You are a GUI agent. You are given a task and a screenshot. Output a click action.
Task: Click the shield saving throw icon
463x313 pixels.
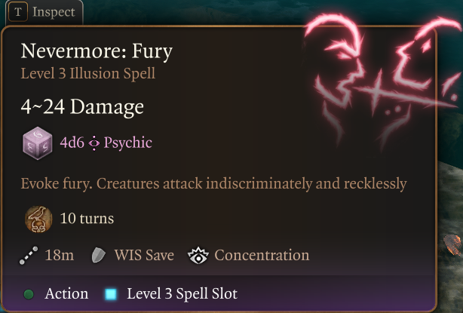[x=99, y=255]
